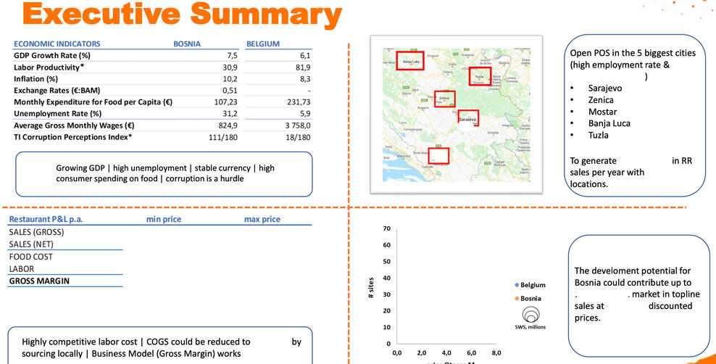Click the Zenica red square marker
Image resolution: width=716 pixels, height=364 pixels.
[444, 99]
